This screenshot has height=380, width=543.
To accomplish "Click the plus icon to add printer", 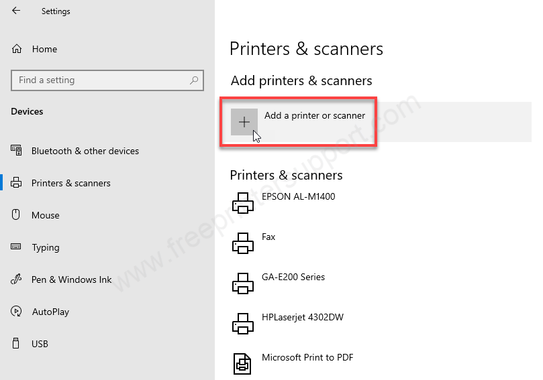I will (244, 122).
